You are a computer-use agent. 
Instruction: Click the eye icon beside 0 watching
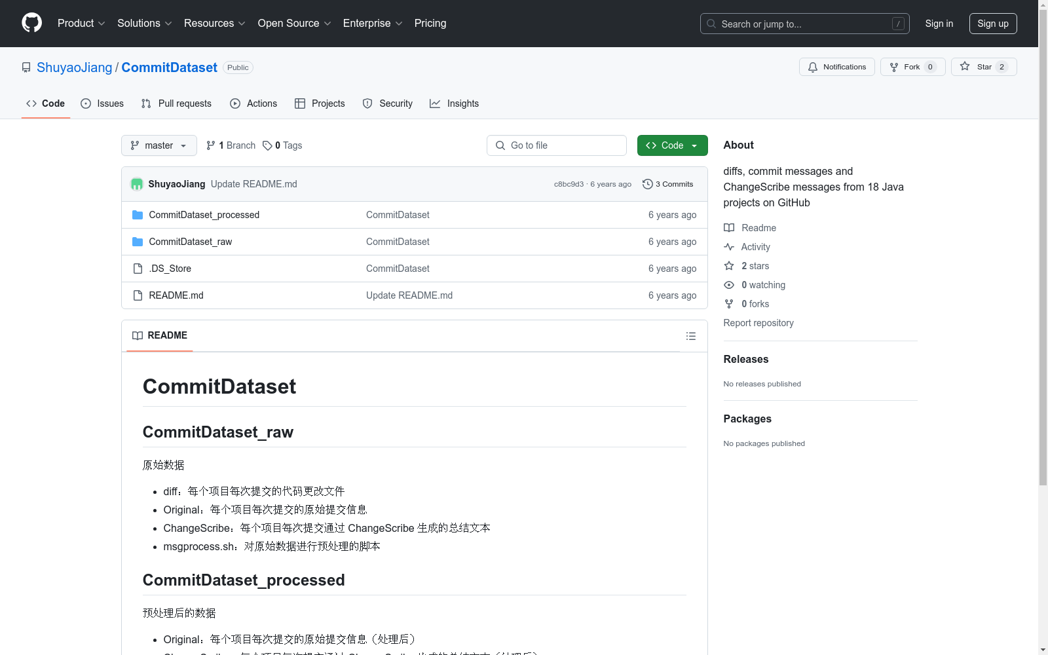(729, 285)
